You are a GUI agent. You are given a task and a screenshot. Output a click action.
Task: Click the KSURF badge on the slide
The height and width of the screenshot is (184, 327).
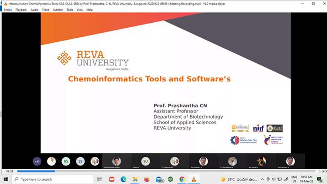(275, 128)
